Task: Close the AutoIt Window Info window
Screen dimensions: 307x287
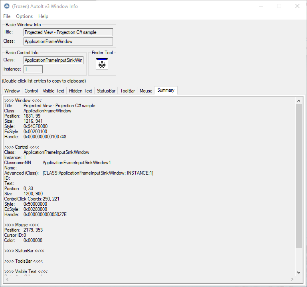Action: click(x=297, y=6)
